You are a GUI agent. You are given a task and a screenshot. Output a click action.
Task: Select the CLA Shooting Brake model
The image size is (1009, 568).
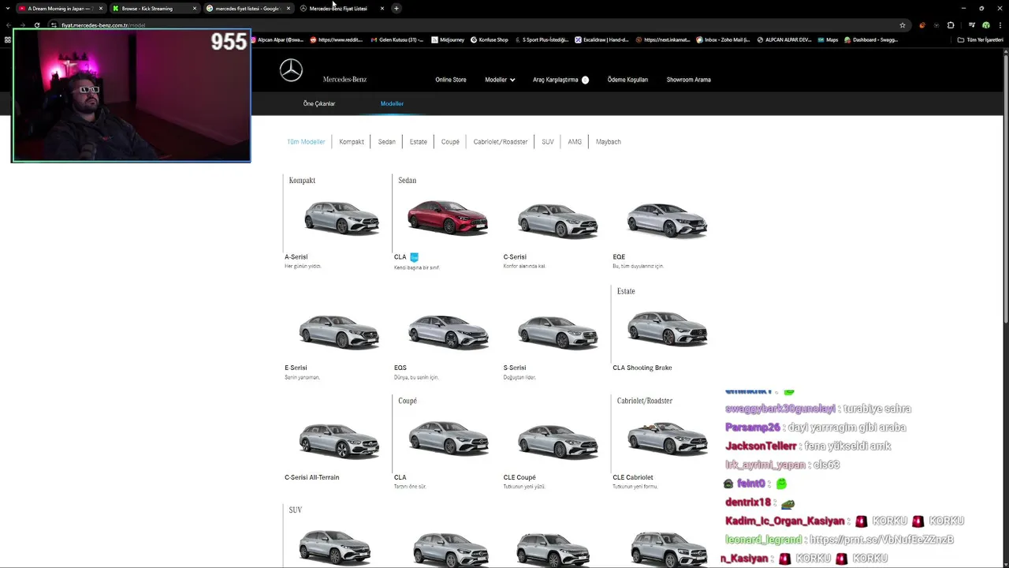(x=642, y=368)
